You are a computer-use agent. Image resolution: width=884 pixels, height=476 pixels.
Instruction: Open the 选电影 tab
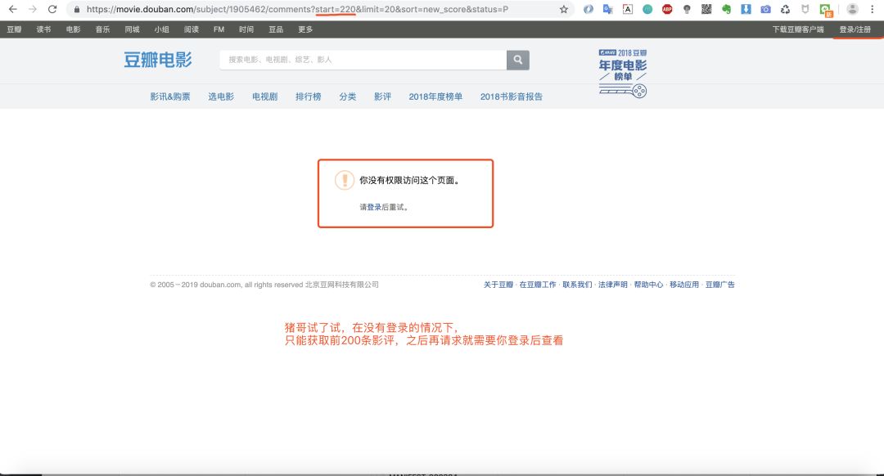(220, 97)
